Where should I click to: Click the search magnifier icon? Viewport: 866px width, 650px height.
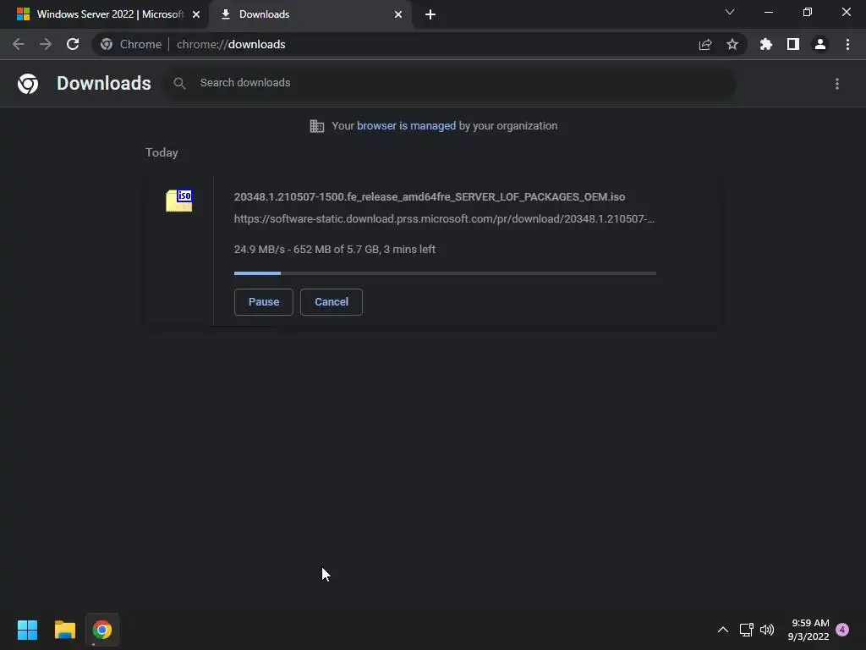pos(179,84)
